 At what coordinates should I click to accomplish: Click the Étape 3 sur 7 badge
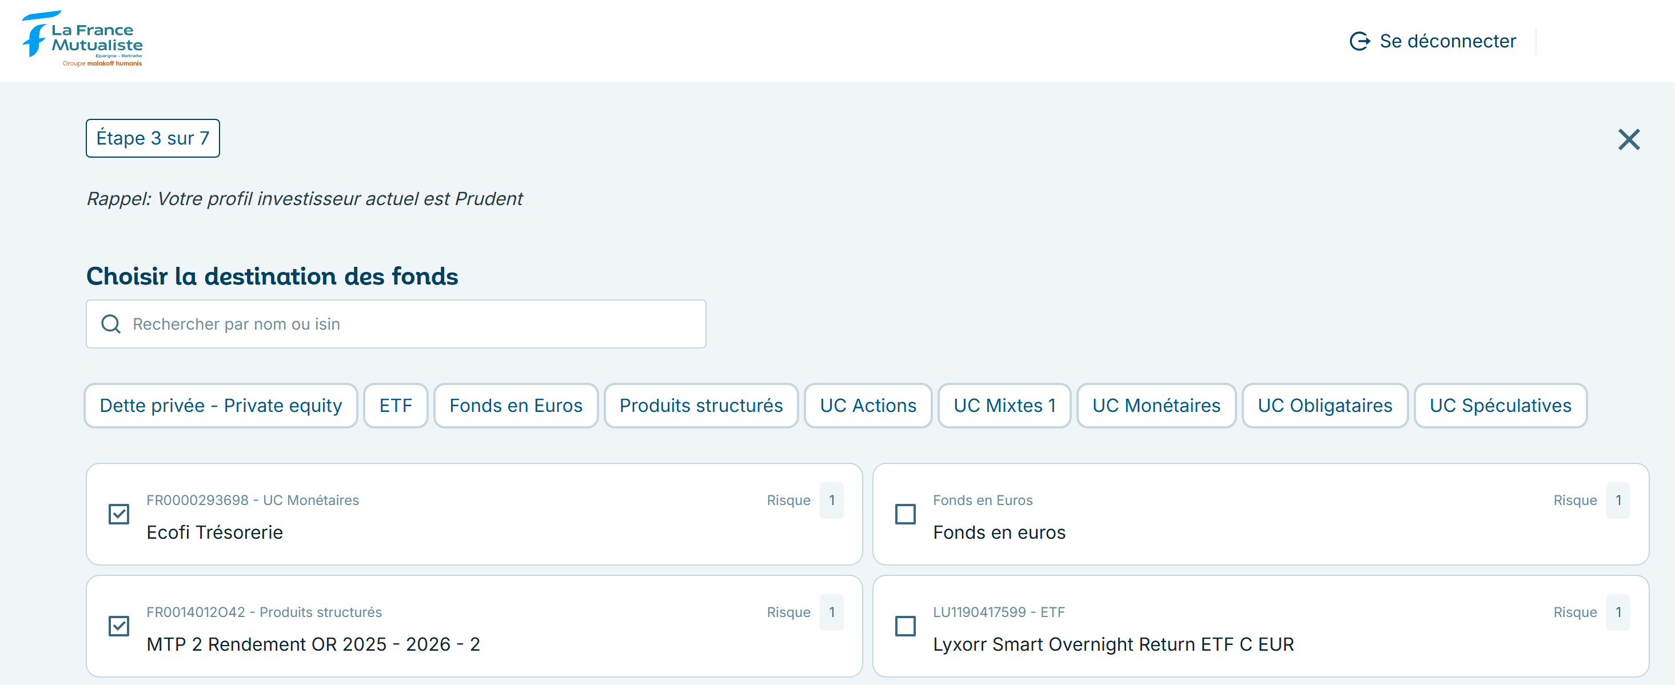153,138
